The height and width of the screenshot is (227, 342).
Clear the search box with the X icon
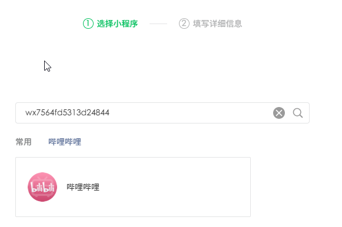279,113
